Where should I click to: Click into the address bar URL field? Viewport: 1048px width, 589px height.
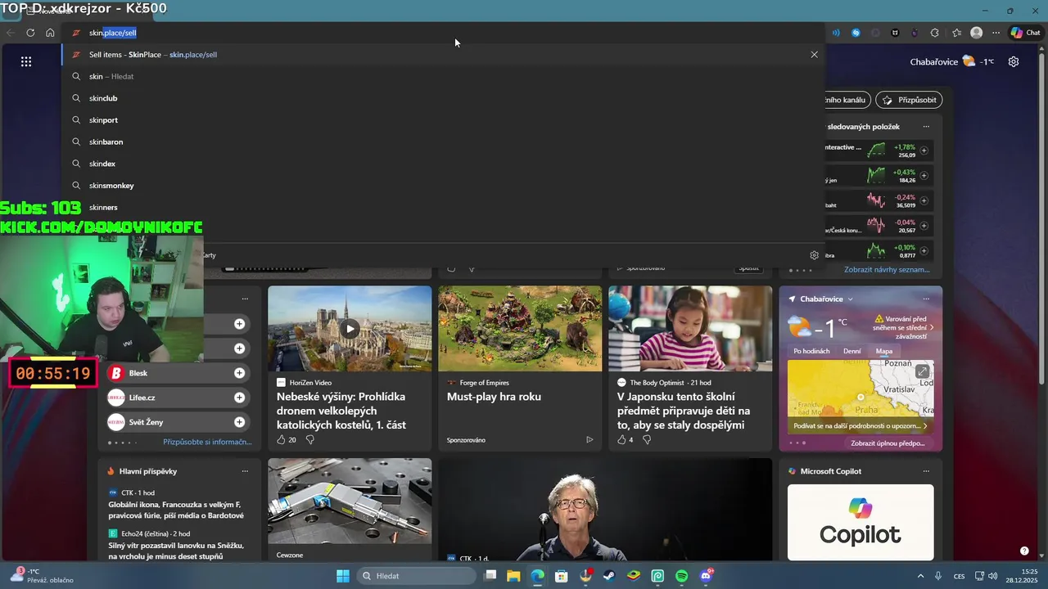[442, 33]
